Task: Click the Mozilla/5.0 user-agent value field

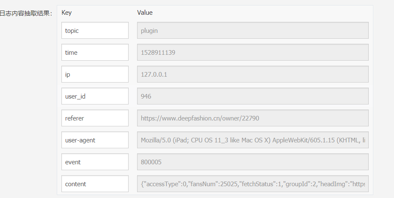Action: point(252,140)
